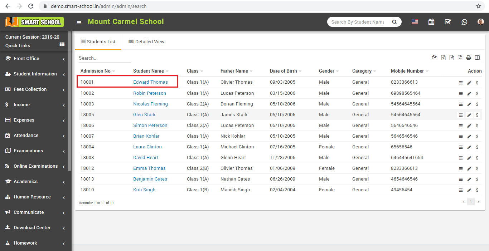Click the Search By Student Name field
The height and width of the screenshot is (251, 489).
(358, 22)
